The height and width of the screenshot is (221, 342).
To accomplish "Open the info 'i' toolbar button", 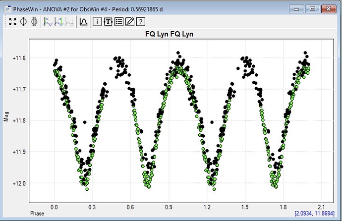I will [x=97, y=21].
